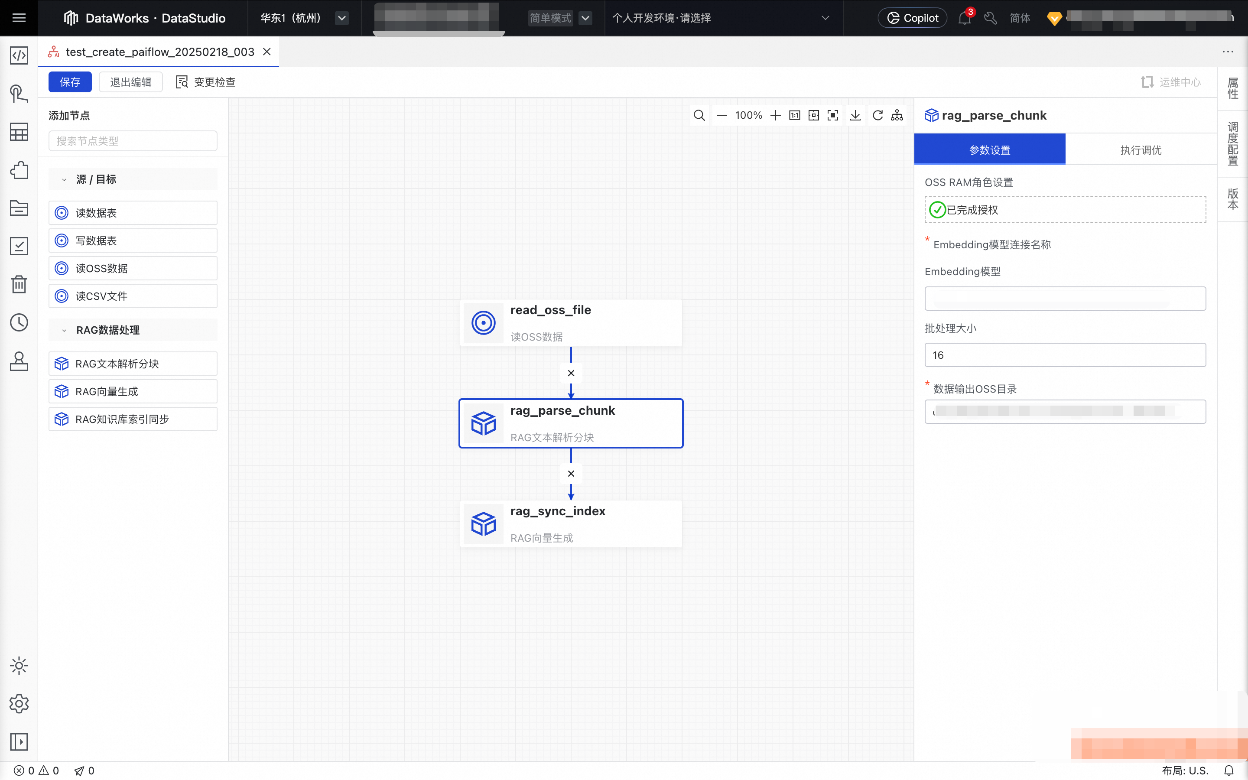Open the search node icon on canvas toolbar
The height and width of the screenshot is (780, 1248).
pos(699,115)
